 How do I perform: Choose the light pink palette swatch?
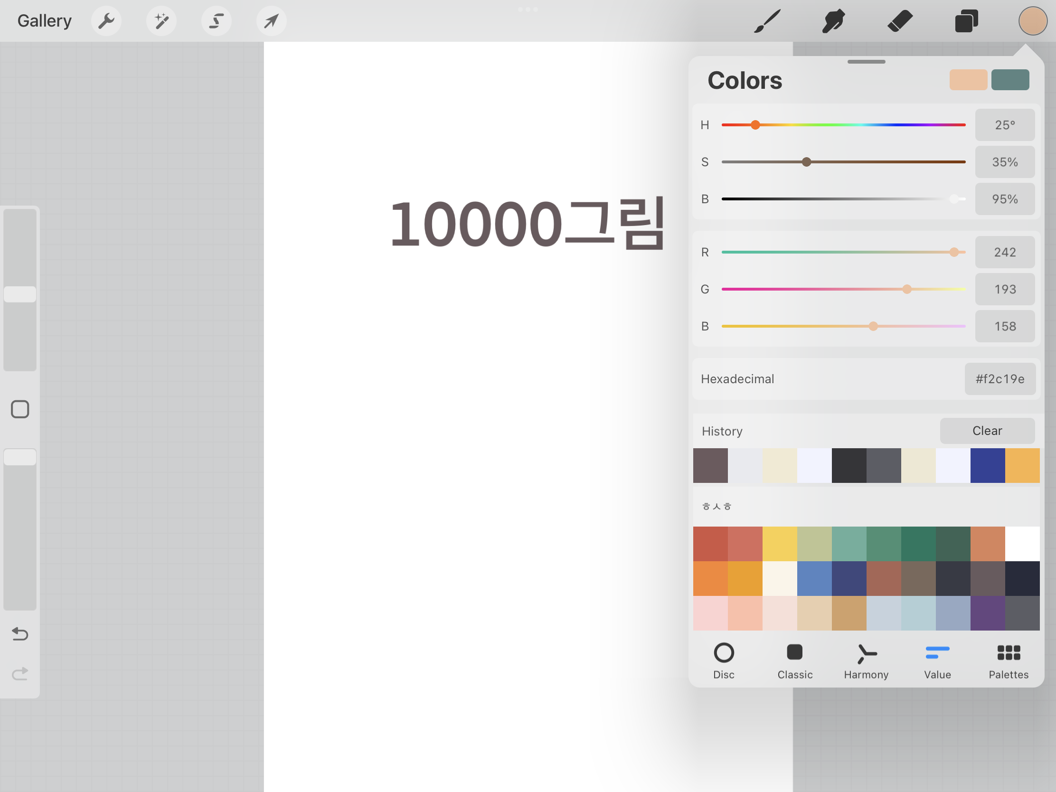point(710,613)
